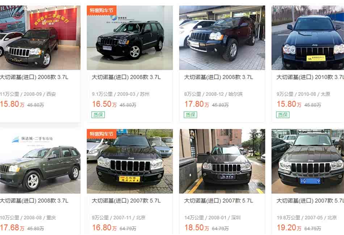The height and width of the screenshot is (235, 344).
Task: Open title link of the Xi'an 2008款 listing
Action: point(34,77)
